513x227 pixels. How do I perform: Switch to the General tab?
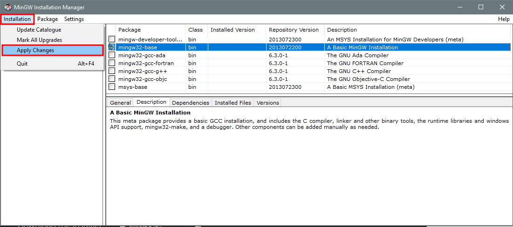point(120,102)
